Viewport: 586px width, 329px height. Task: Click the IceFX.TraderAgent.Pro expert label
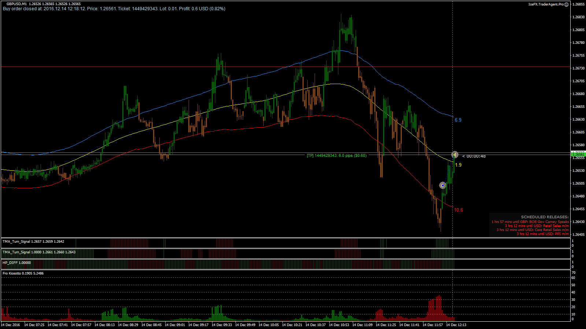click(x=546, y=4)
